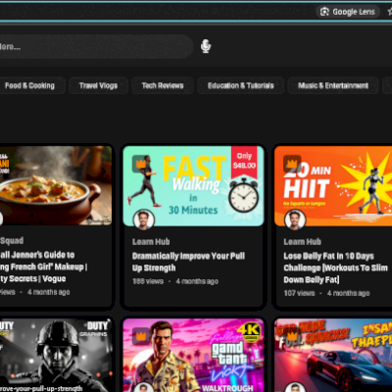Open the Fast Walking in 30 Minutes thumbnail
This screenshot has width=392, height=392.
(x=193, y=186)
